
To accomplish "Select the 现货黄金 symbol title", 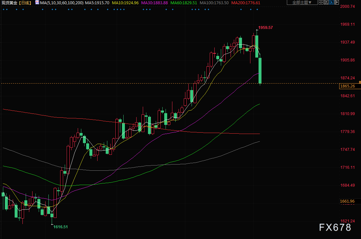I will 9,3.
